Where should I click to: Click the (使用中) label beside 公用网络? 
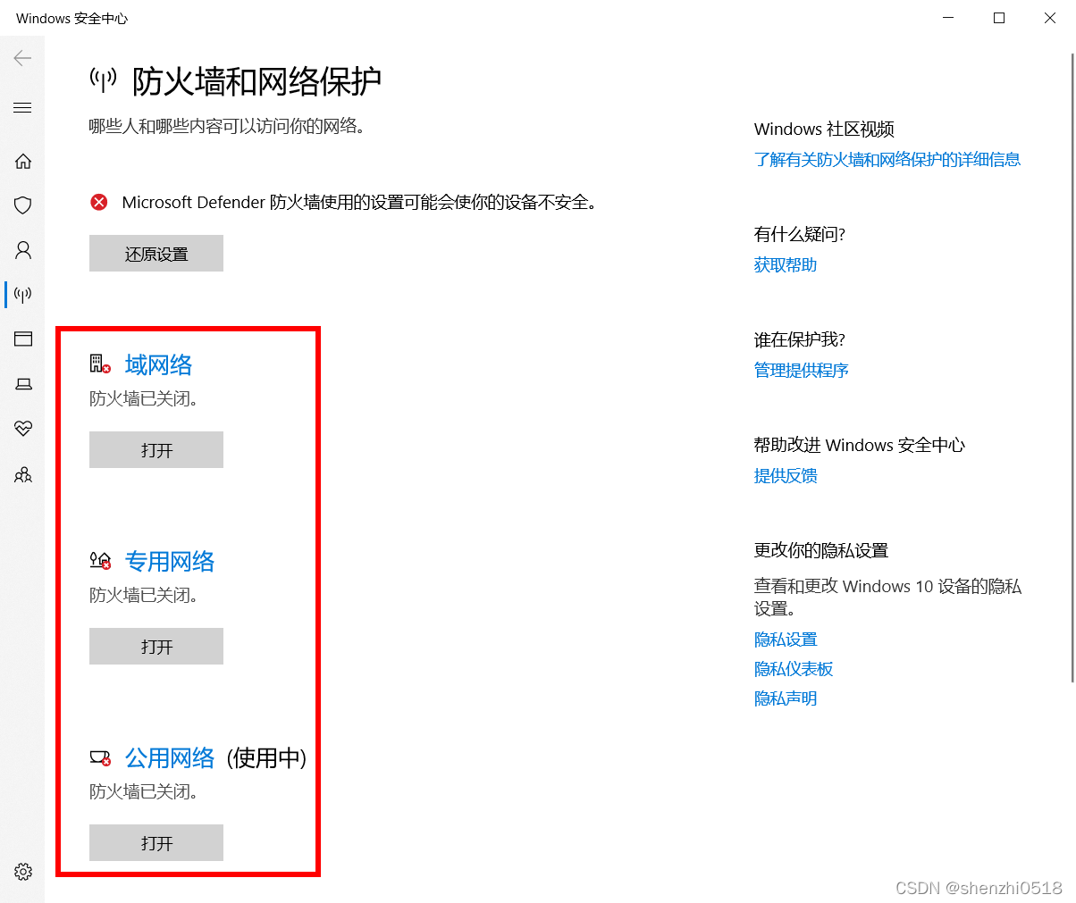(x=266, y=758)
